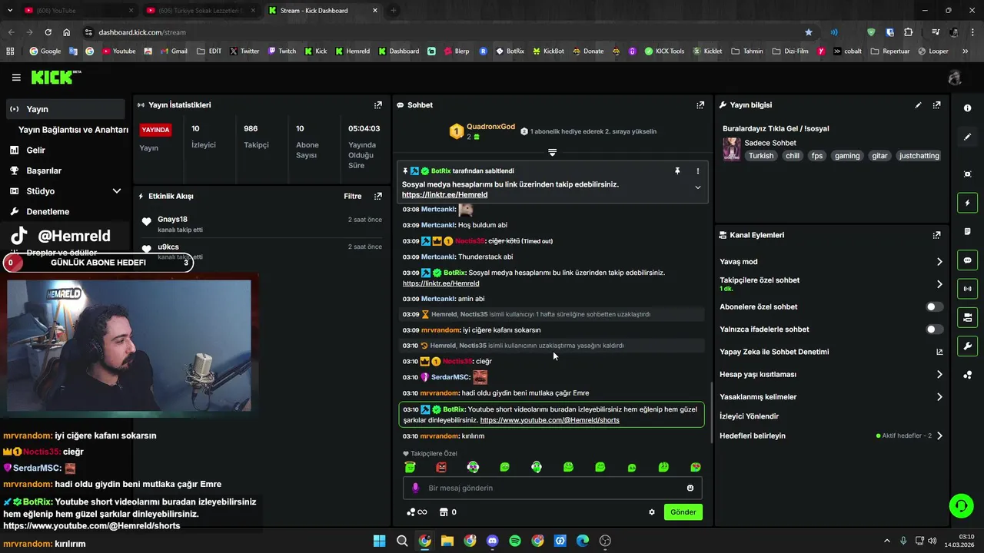The image size is (984, 553).
Task: Click the info icon in right sidebar
Action: (967, 108)
